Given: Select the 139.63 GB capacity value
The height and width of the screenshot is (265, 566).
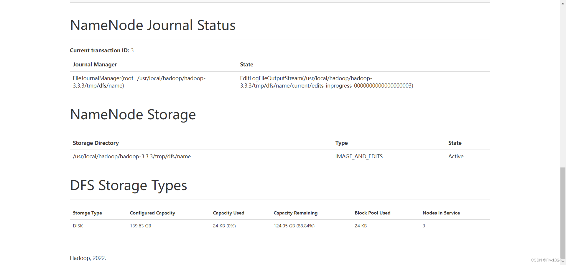Looking at the screenshot, I should (140, 226).
